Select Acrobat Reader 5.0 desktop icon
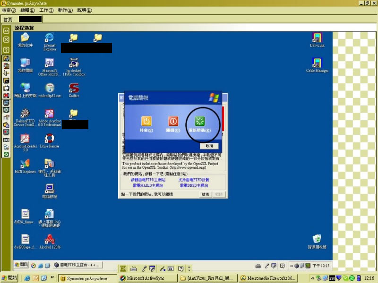 point(26,143)
